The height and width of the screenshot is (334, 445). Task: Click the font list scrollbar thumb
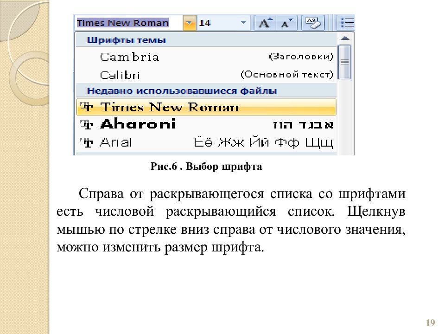pyautogui.click(x=345, y=62)
